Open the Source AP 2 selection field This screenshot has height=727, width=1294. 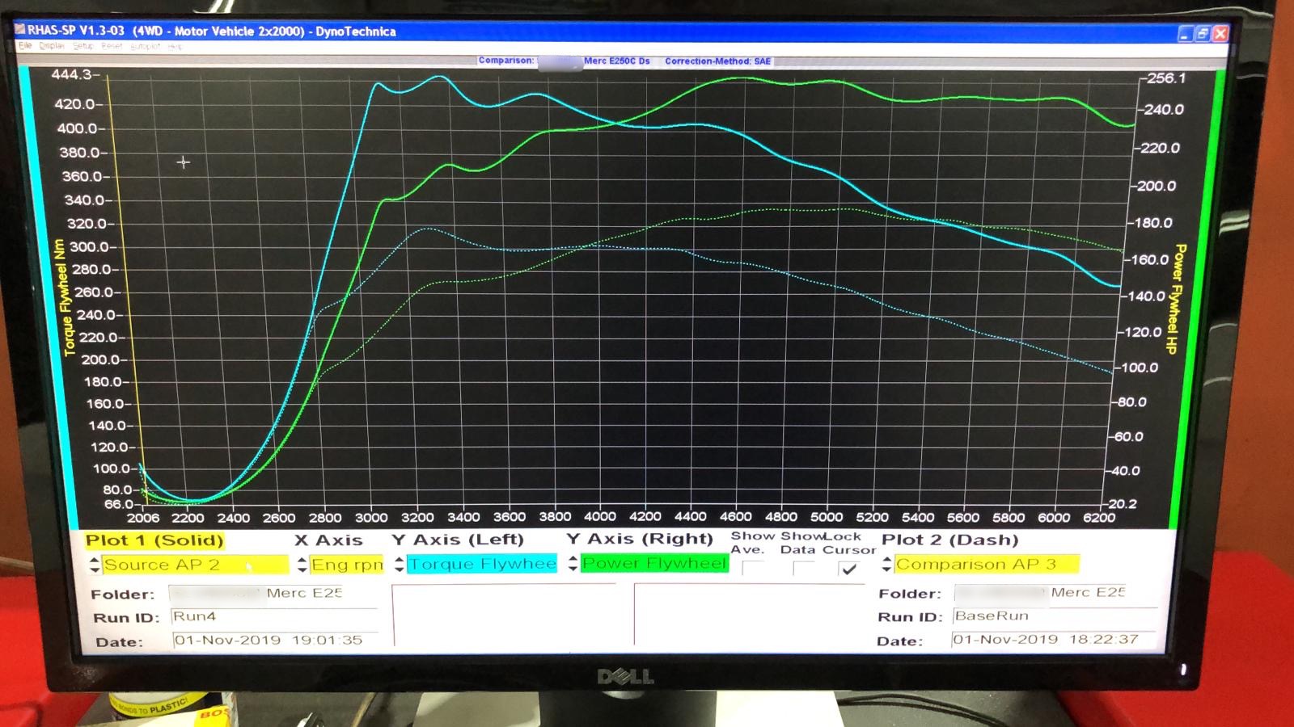tap(195, 565)
